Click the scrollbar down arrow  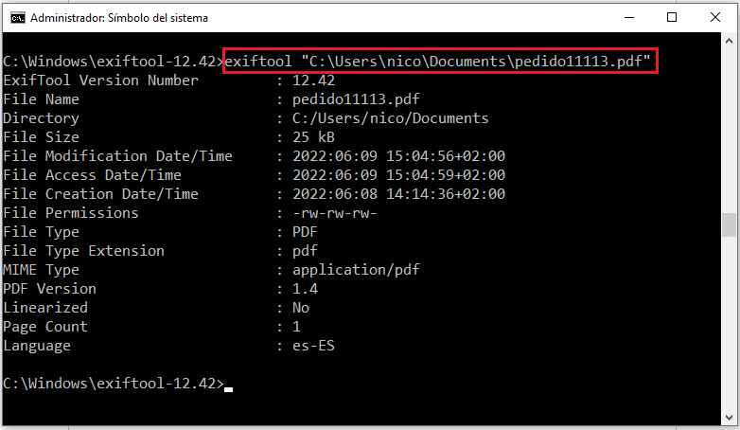click(x=729, y=418)
